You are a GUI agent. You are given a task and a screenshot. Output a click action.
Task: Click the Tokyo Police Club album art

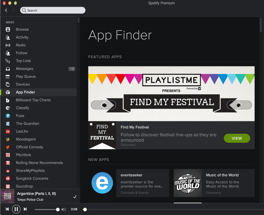point(7,196)
